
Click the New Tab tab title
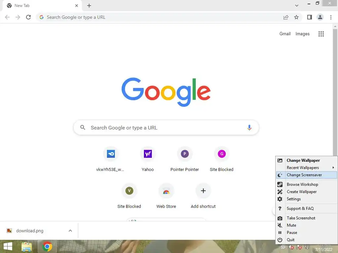[22, 6]
